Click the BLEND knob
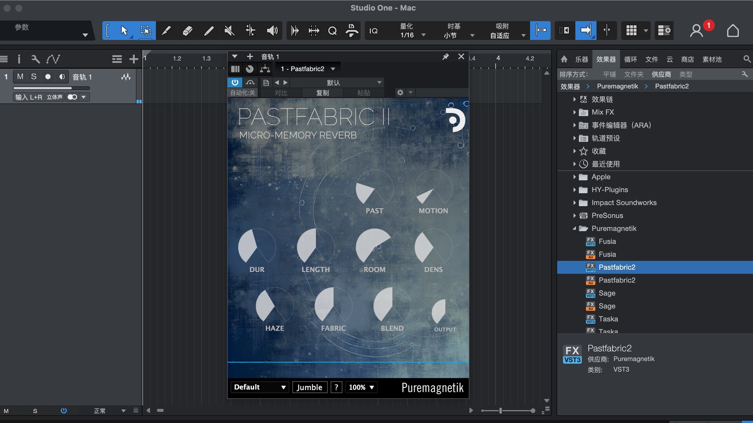This screenshot has height=423, width=753. point(392,305)
